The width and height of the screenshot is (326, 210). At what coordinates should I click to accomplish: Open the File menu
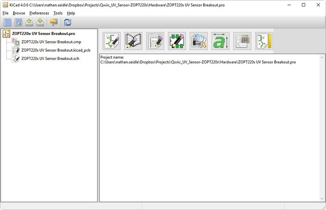5,13
